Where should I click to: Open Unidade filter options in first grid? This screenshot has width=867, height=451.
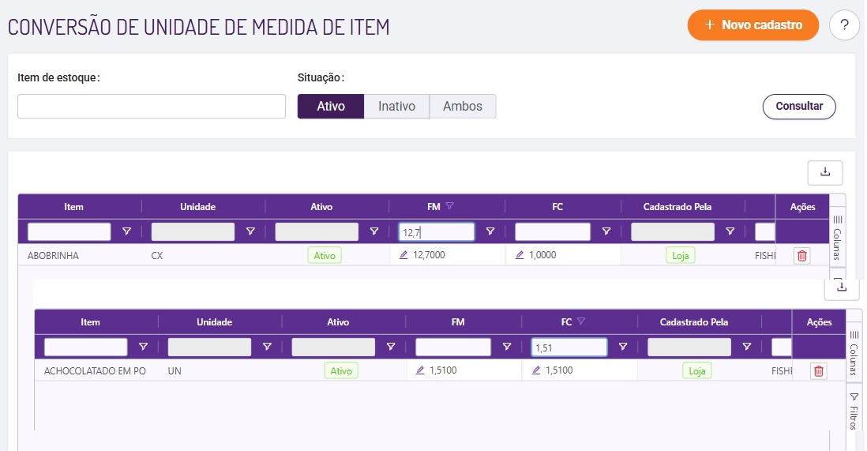click(x=250, y=231)
